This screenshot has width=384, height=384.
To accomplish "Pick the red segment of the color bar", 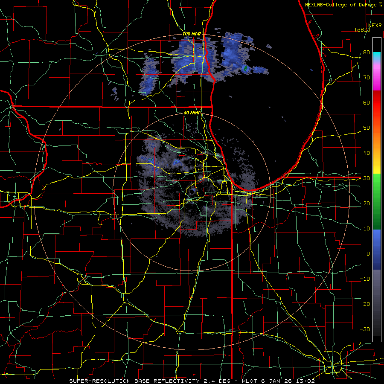I will click(x=377, y=103).
